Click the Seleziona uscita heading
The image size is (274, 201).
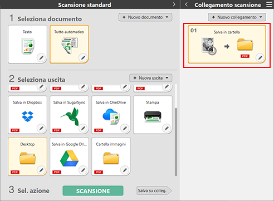click(x=41, y=80)
